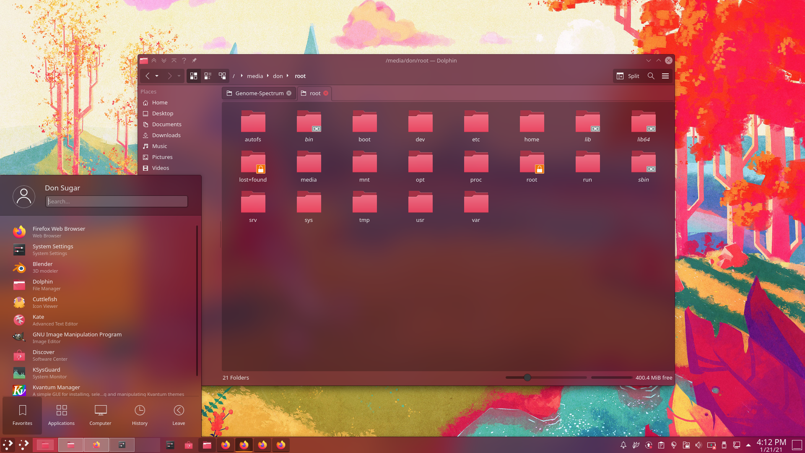Select the bin symlink folder
This screenshot has width=805, height=453.
click(309, 126)
